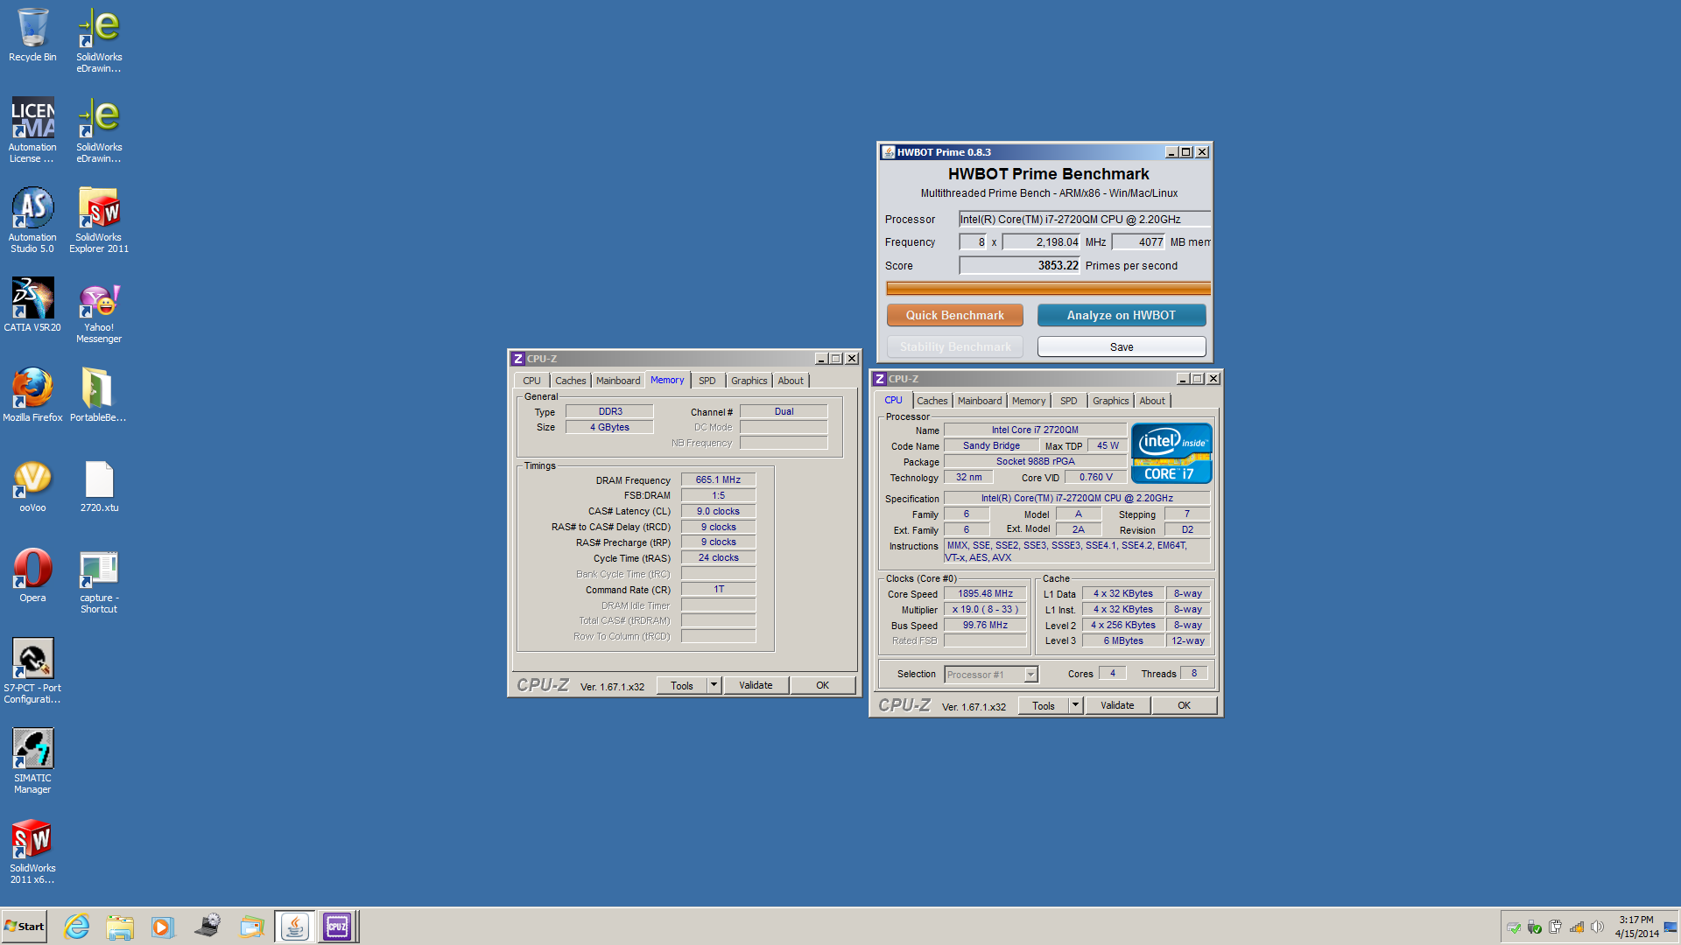
Task: Switch to the Java HWBOT taskbar item
Action: point(295,927)
